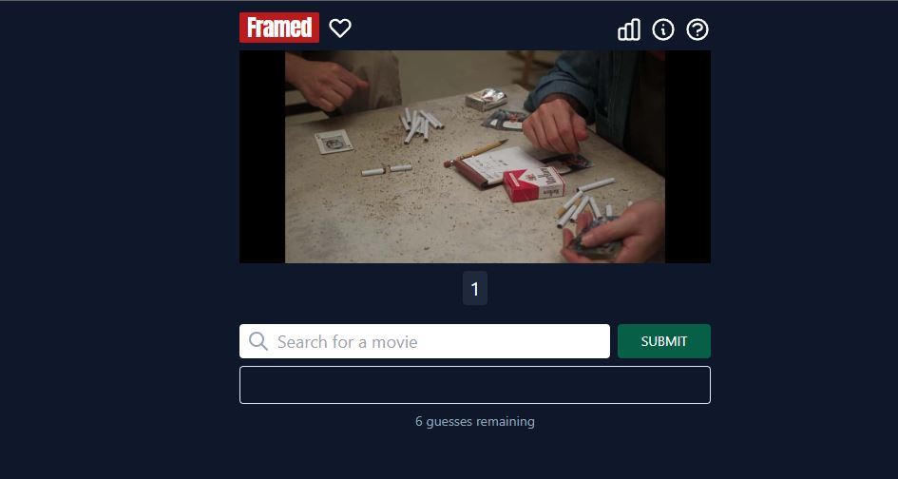The width and height of the screenshot is (898, 479).
Task: Click the movie still frame image
Action: pyautogui.click(x=475, y=157)
